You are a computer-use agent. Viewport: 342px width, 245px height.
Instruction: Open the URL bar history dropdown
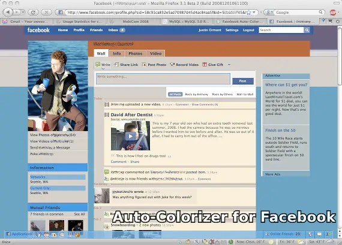coord(254,13)
